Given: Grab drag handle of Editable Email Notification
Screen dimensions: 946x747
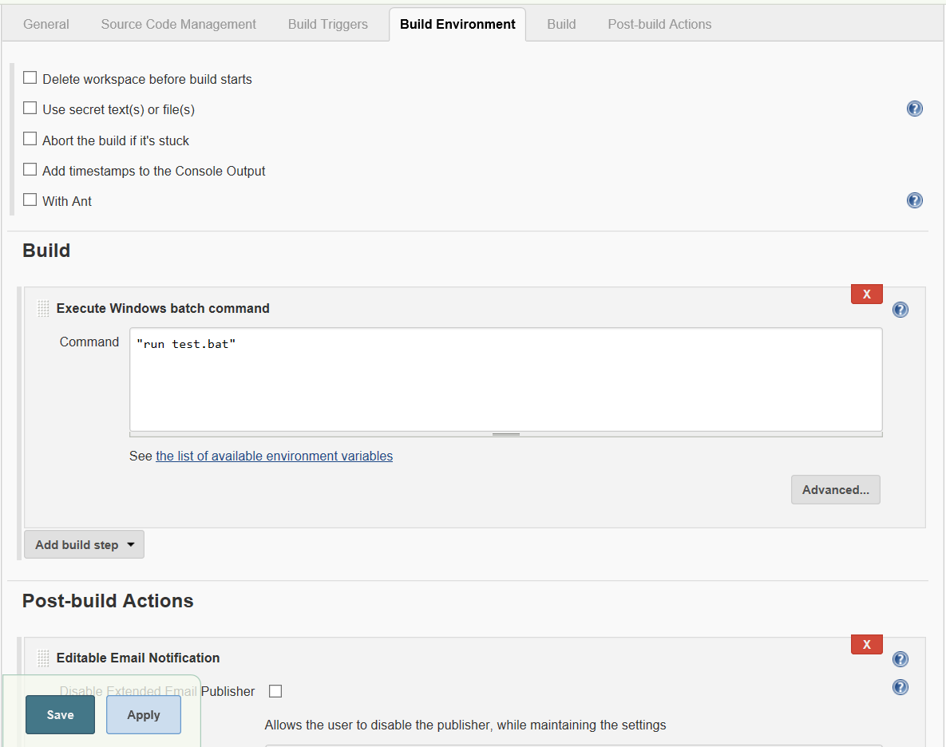Looking at the screenshot, I should pos(43,658).
